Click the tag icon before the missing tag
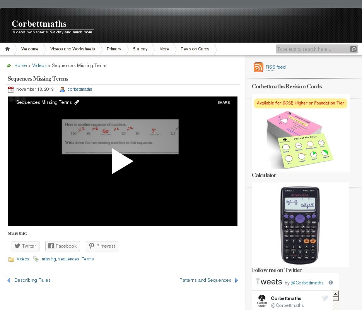This screenshot has width=362, height=310. point(36,259)
